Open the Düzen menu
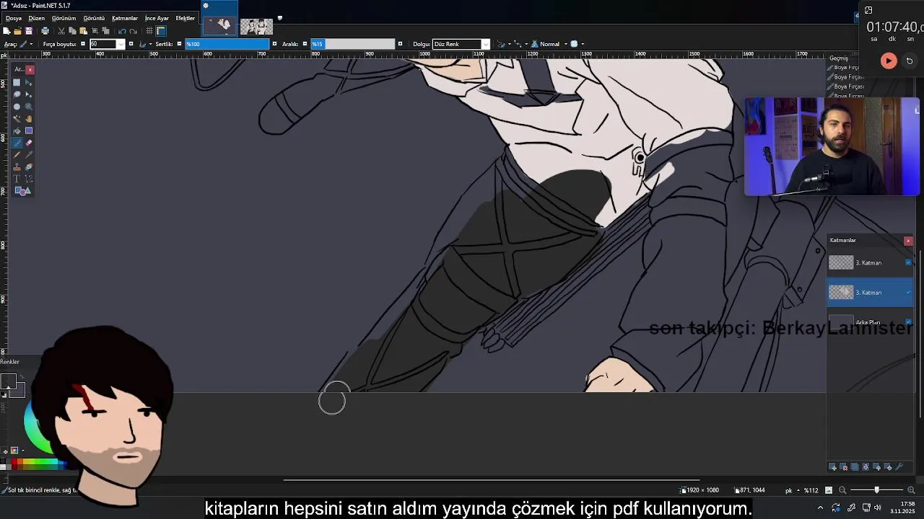The image size is (924, 519). [36, 18]
